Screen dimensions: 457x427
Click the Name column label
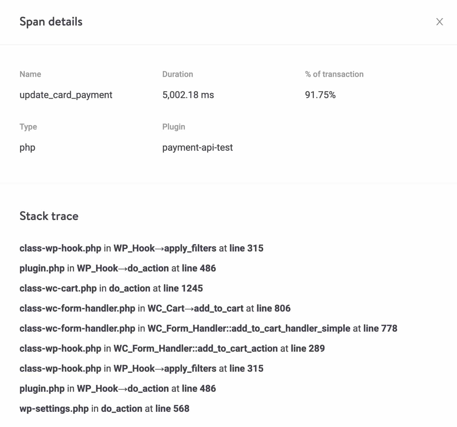tap(30, 74)
